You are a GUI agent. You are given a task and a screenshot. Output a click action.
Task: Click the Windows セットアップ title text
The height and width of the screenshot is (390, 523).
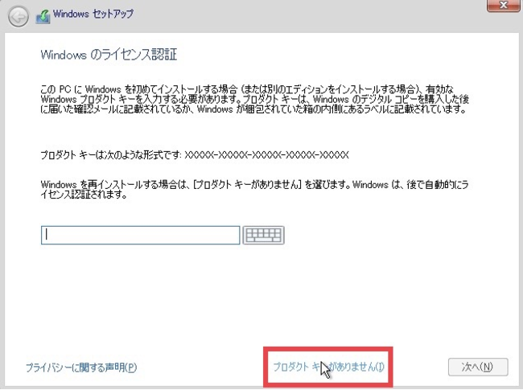coord(93,14)
